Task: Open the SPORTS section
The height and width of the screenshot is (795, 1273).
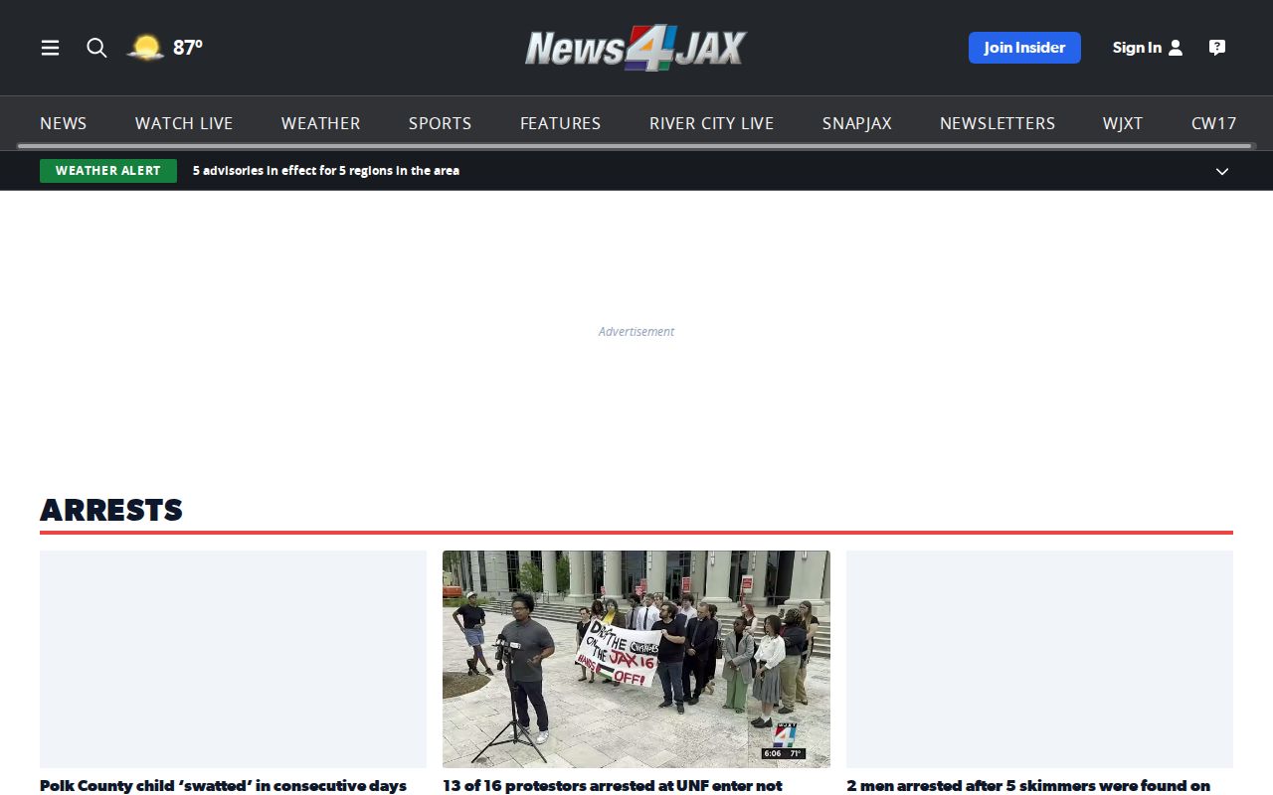Action: (440, 123)
